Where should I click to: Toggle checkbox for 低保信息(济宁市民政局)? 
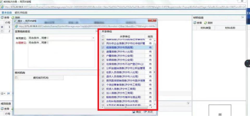(103, 47)
